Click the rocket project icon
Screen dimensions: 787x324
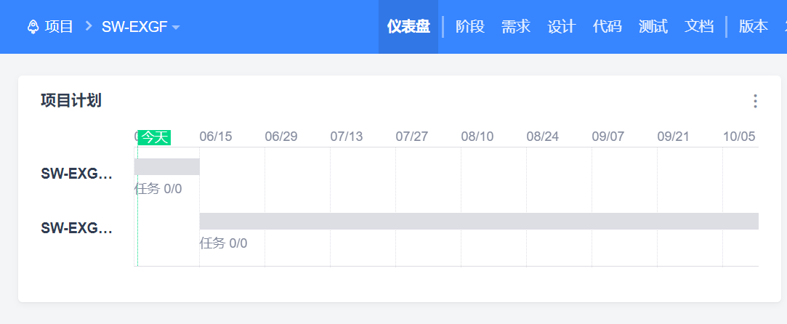click(x=33, y=27)
